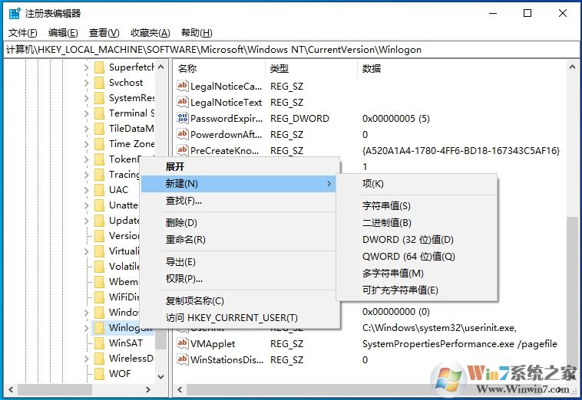Click the UAC folder icon

[x=99, y=190]
